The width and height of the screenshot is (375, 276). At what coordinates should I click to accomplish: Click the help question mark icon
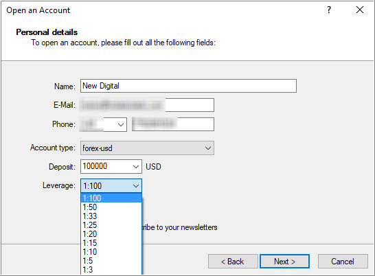(x=329, y=10)
